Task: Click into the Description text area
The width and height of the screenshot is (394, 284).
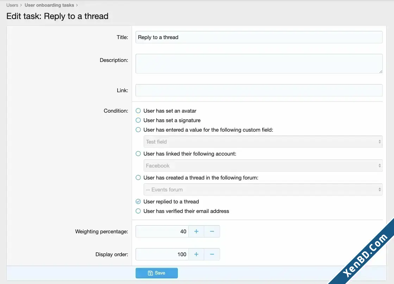Action: tap(259, 64)
